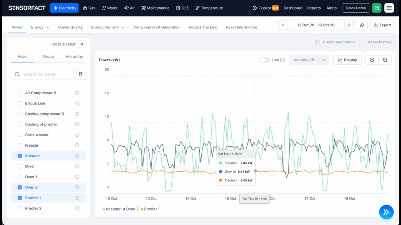Open Consumption & Generation tab
401x225 pixels.
[157, 27]
